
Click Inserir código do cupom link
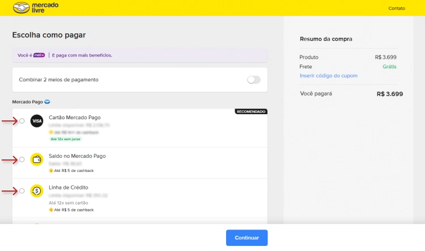(329, 76)
